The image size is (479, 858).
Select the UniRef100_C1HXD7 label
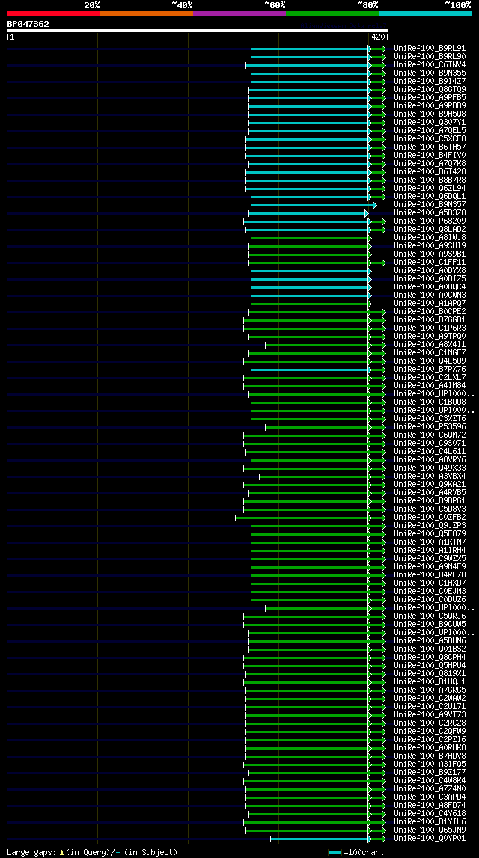point(430,583)
